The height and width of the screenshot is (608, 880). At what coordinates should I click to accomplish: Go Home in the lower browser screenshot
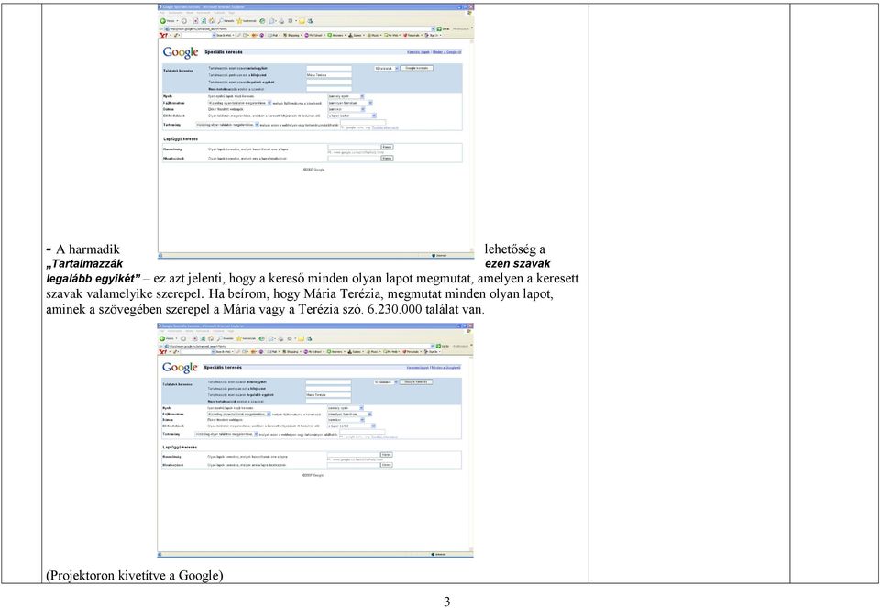coord(210,338)
